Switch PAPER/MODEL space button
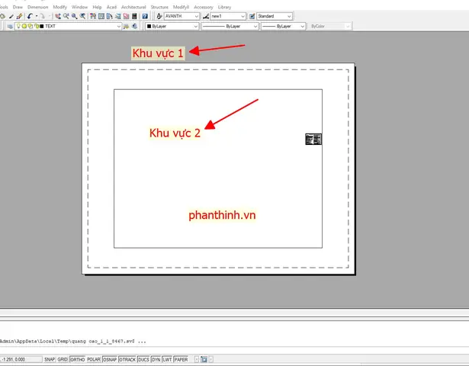The width and height of the screenshot is (469, 366). click(181, 359)
